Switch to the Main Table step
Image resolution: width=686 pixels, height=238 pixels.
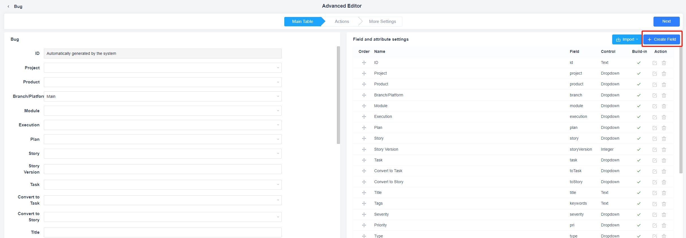303,21
